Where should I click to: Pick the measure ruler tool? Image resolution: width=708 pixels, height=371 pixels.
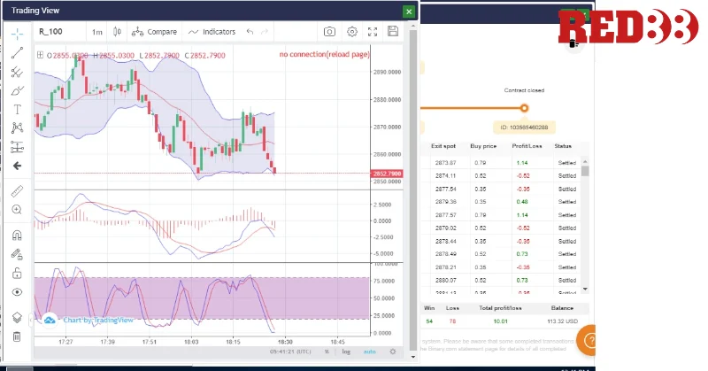[17, 190]
